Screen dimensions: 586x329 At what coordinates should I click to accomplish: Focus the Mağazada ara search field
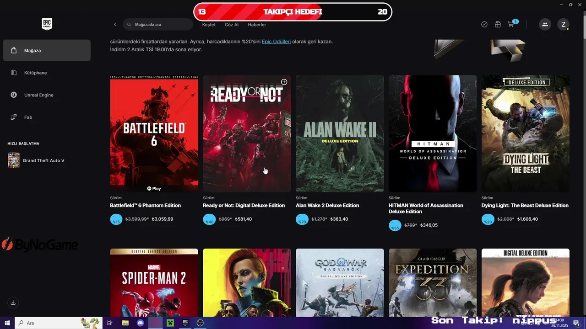coord(158,24)
